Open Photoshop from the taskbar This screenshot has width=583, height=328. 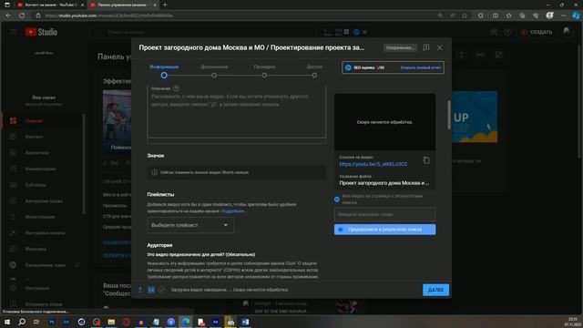[x=52, y=322]
